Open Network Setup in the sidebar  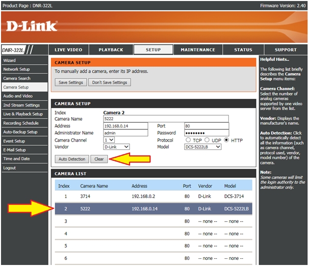[x=17, y=69]
